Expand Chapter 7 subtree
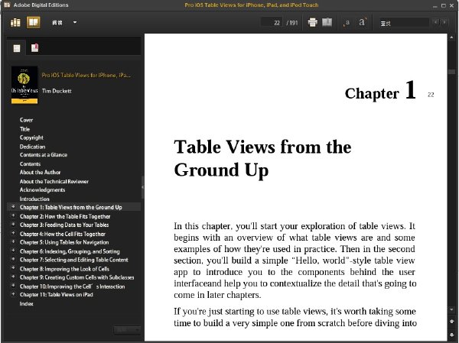 [13, 259]
